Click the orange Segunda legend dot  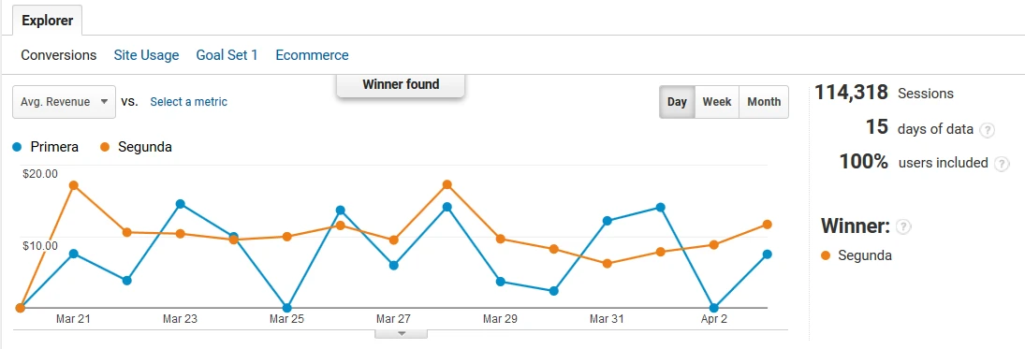105,148
